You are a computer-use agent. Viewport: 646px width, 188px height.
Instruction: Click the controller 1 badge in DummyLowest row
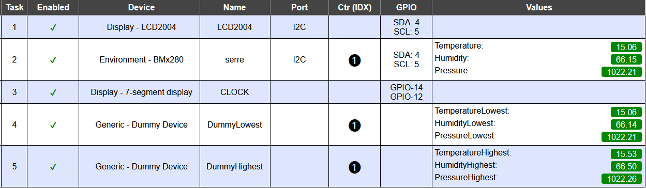pyautogui.click(x=354, y=126)
